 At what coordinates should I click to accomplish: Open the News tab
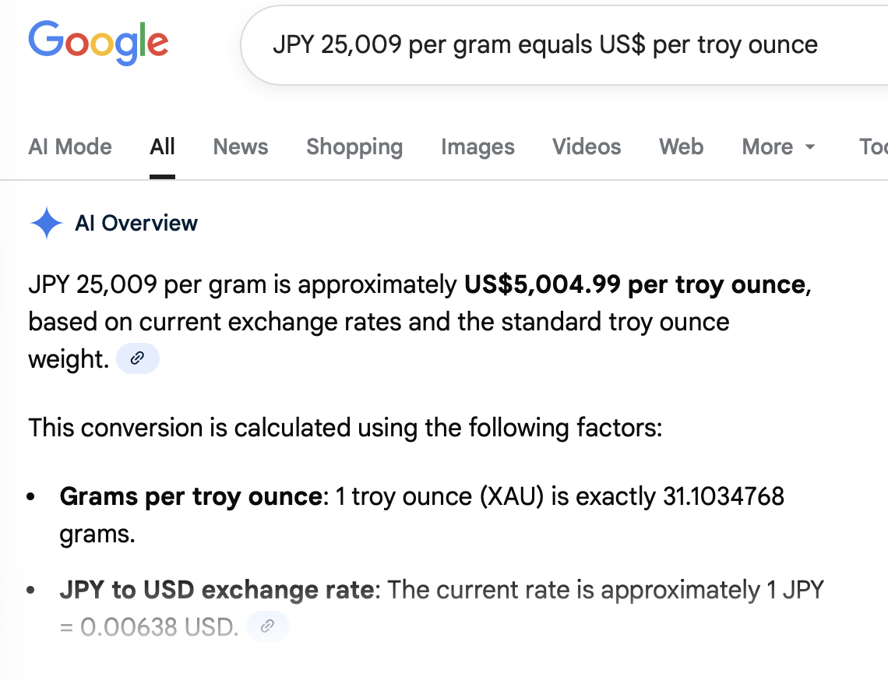(x=241, y=146)
